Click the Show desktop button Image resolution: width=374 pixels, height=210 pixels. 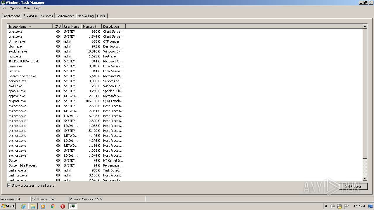(371, 206)
